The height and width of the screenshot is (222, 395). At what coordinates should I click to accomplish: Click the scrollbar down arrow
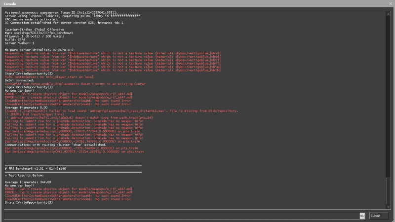click(x=388, y=207)
